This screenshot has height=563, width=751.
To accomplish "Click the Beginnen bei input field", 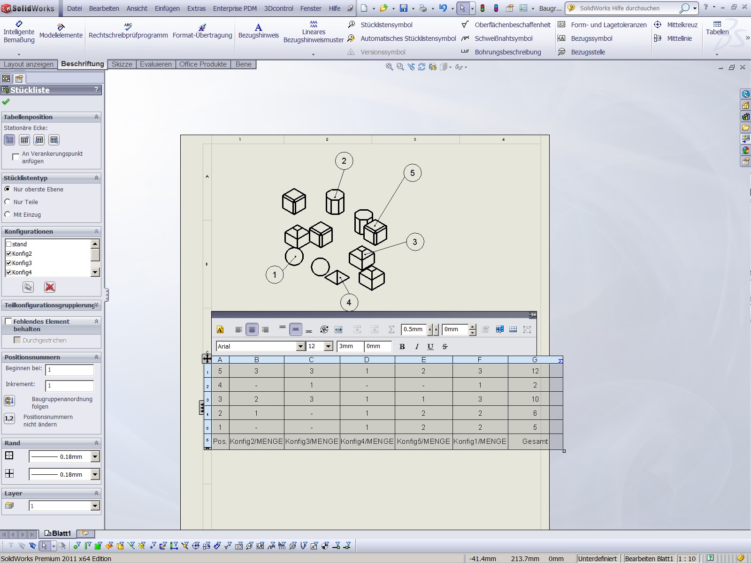I will pyautogui.click(x=69, y=370).
